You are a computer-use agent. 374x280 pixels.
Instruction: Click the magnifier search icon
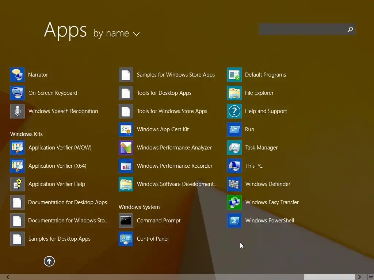click(x=350, y=29)
